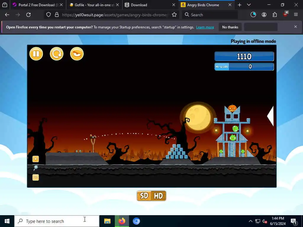Click Firefox icon on taskbar
303x227 pixels.
click(122, 221)
